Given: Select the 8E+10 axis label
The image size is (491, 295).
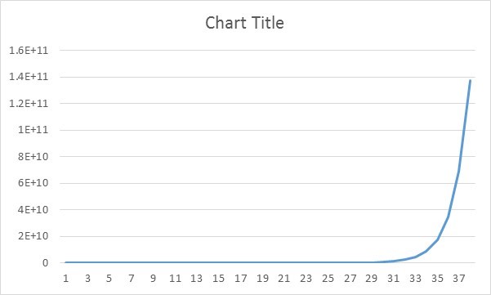Looking at the screenshot, I should coord(33,156).
